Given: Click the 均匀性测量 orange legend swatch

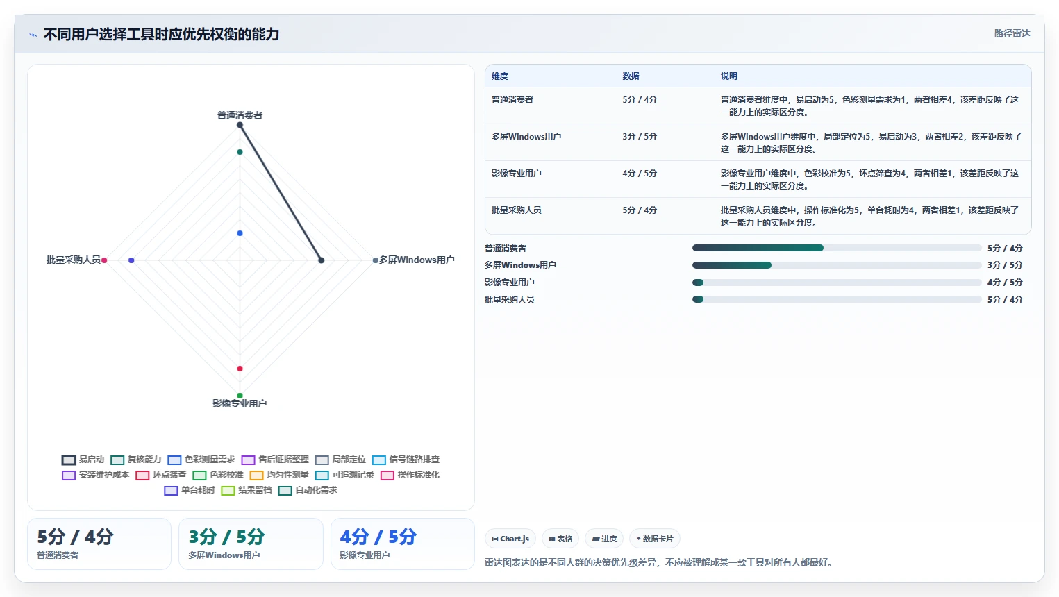Looking at the screenshot, I should click(256, 475).
